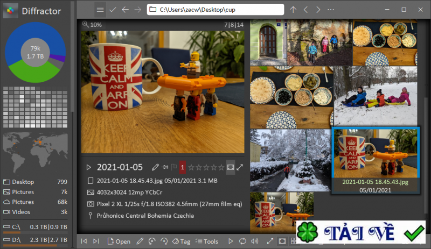This screenshot has height=249, width=431.
Task: Open the Tools dropdown menu
Action: pos(207,241)
